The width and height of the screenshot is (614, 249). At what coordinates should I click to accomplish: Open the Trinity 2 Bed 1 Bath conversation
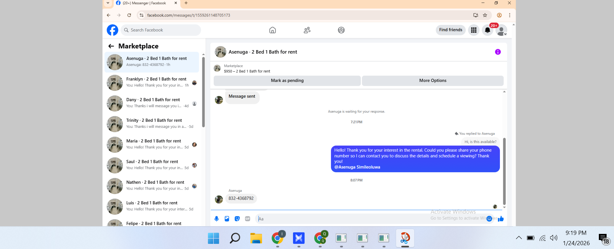point(152,124)
